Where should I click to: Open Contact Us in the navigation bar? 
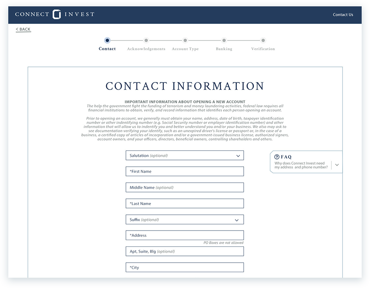point(343,14)
